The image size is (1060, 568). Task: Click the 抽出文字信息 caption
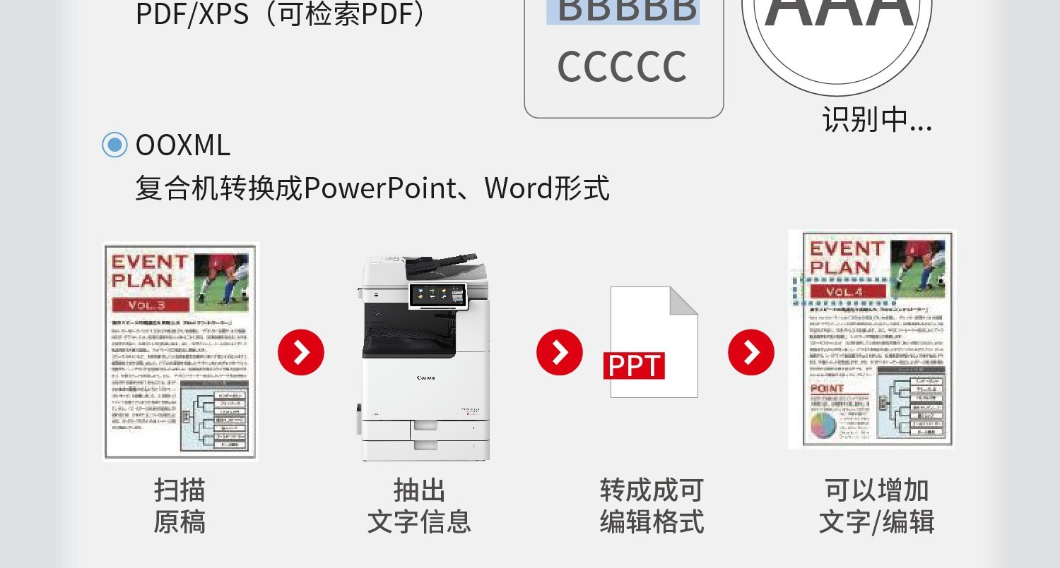coord(419,506)
